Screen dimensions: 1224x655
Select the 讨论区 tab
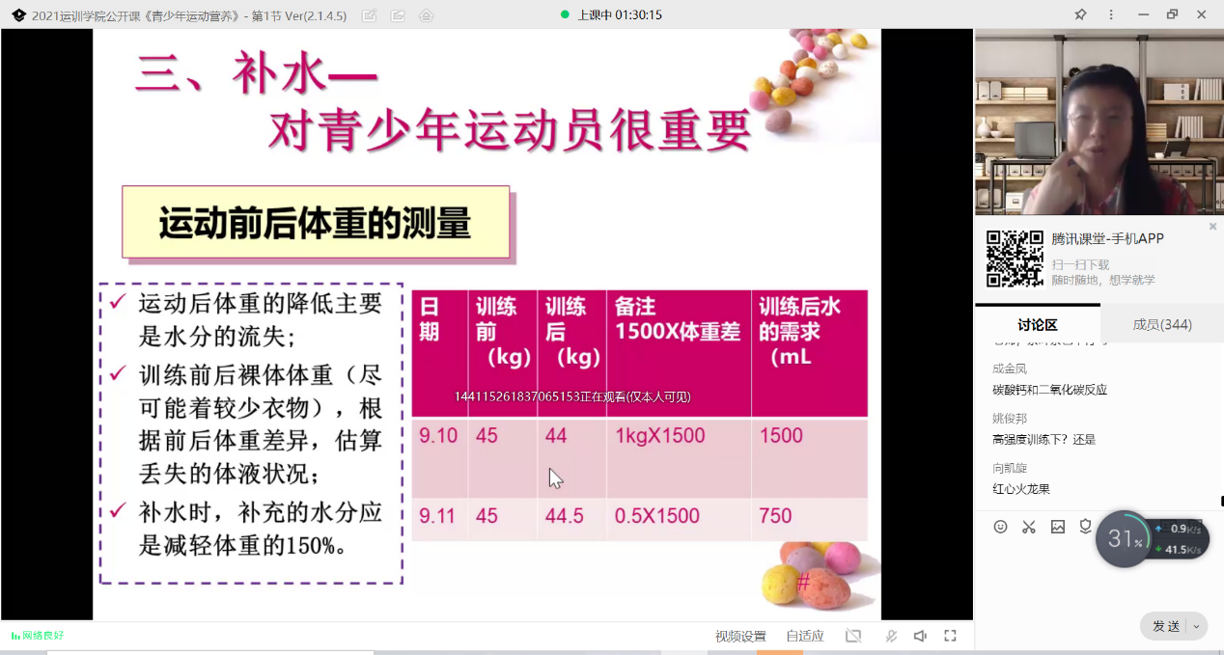(1038, 324)
